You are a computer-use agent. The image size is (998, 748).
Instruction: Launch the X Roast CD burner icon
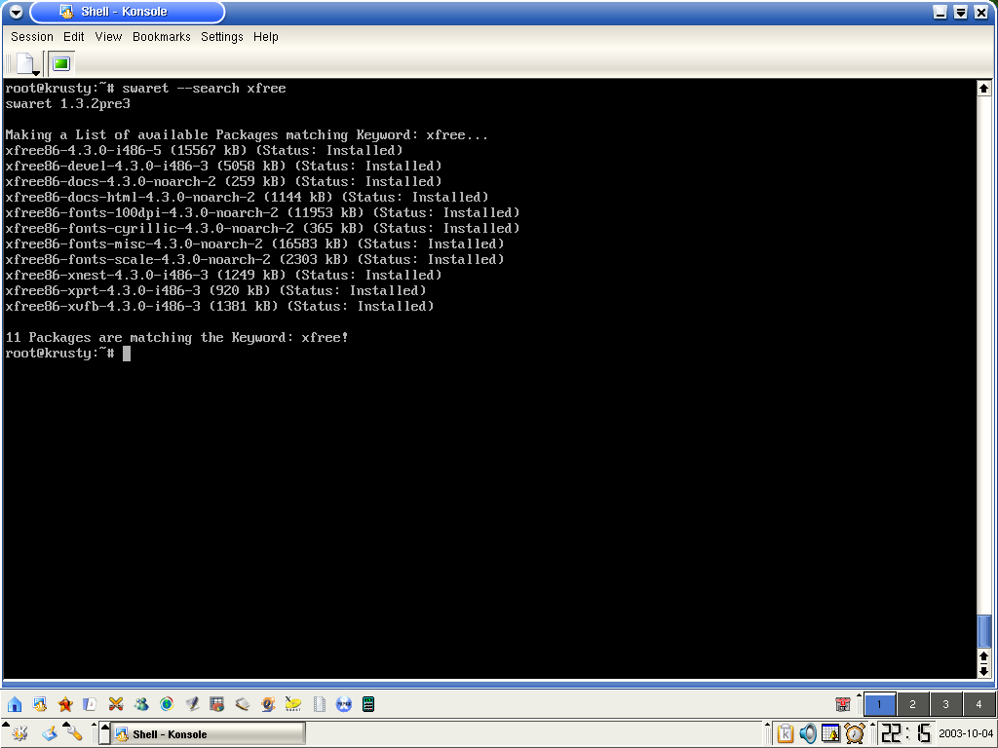click(x=293, y=704)
